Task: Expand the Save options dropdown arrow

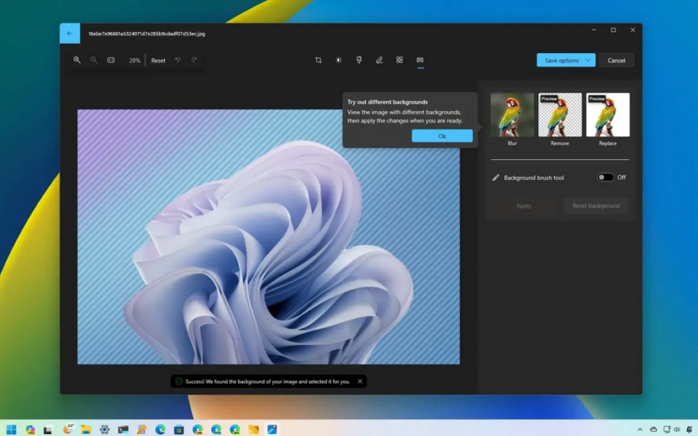Action: [588, 60]
